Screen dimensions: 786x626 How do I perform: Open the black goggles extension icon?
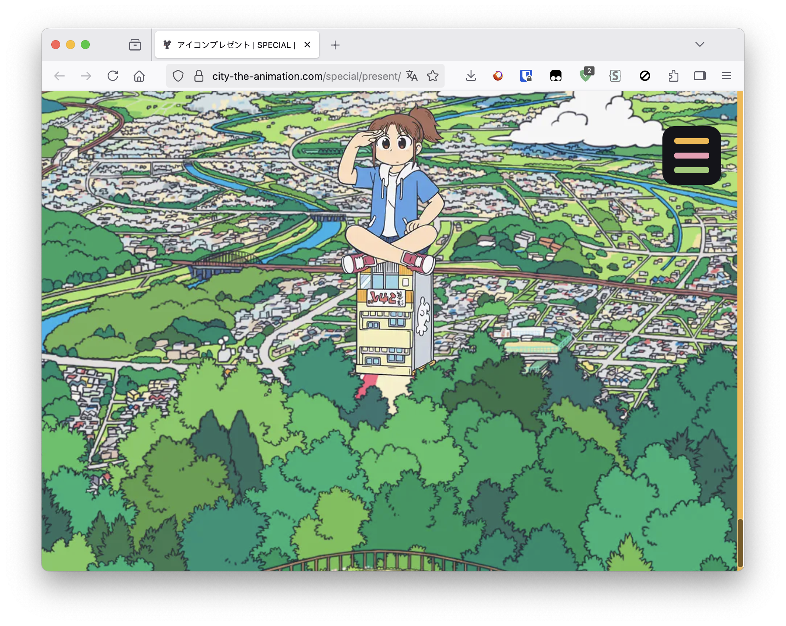pyautogui.click(x=556, y=76)
